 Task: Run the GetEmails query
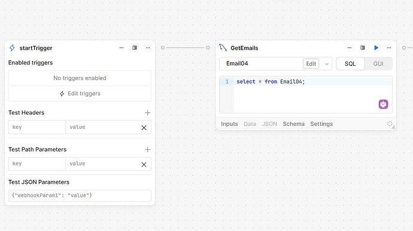point(376,48)
